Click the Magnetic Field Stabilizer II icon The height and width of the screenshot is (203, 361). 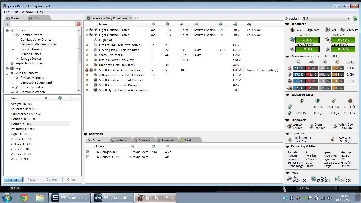click(95, 65)
